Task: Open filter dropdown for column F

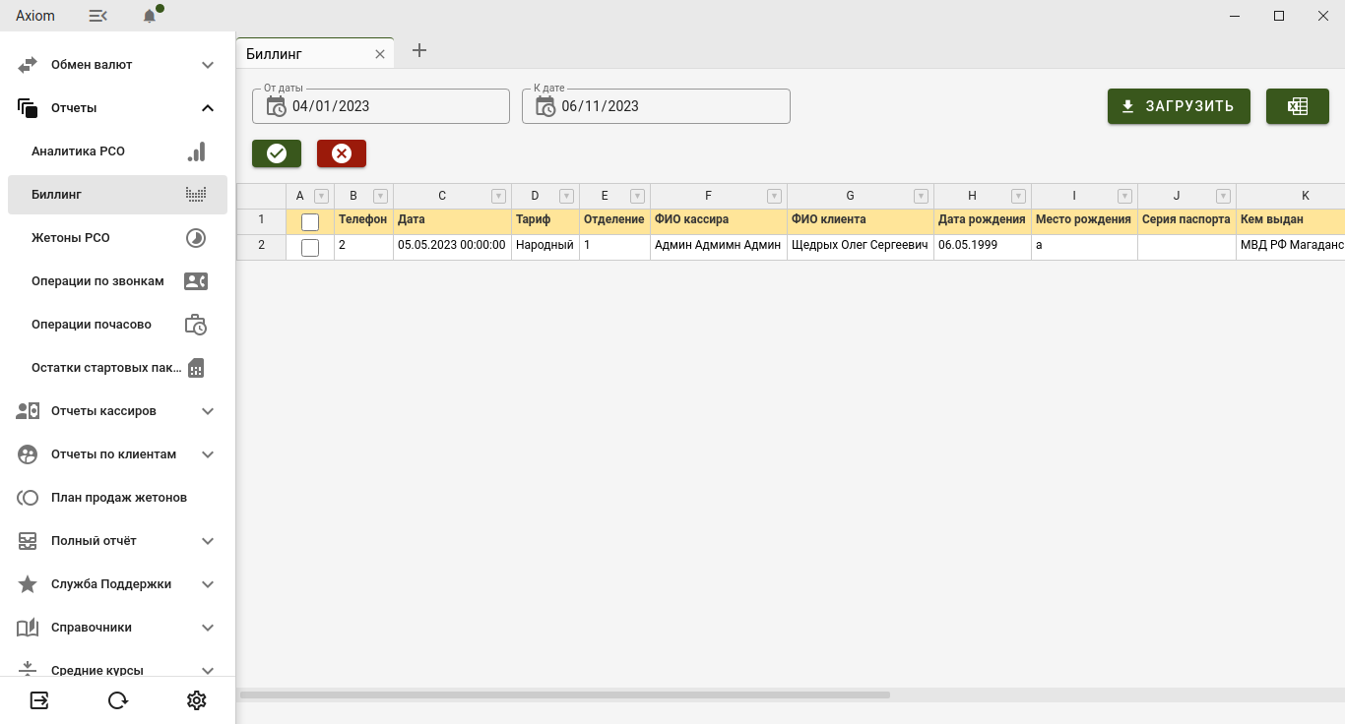Action: pos(774,196)
